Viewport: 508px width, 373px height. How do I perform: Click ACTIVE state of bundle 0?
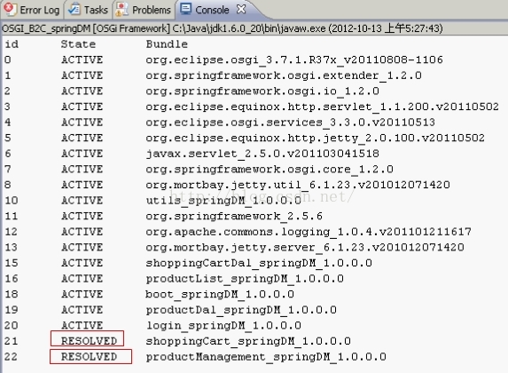click(82, 60)
